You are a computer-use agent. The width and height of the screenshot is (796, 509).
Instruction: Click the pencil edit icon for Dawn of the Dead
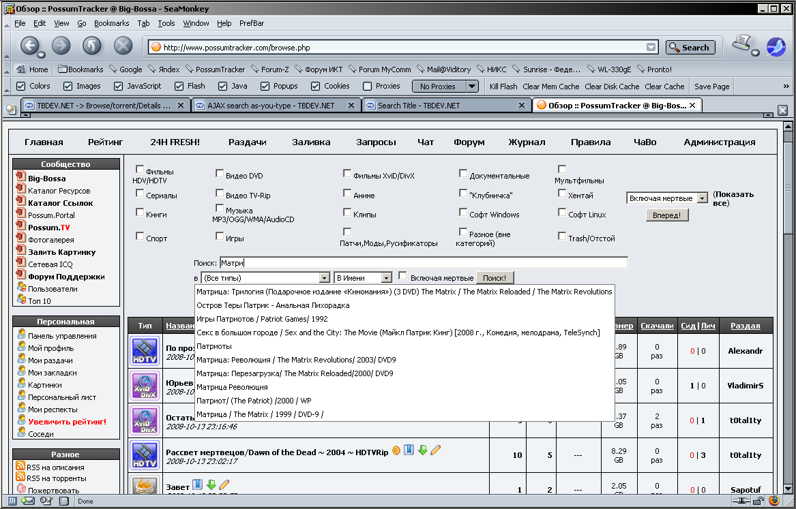click(x=436, y=450)
